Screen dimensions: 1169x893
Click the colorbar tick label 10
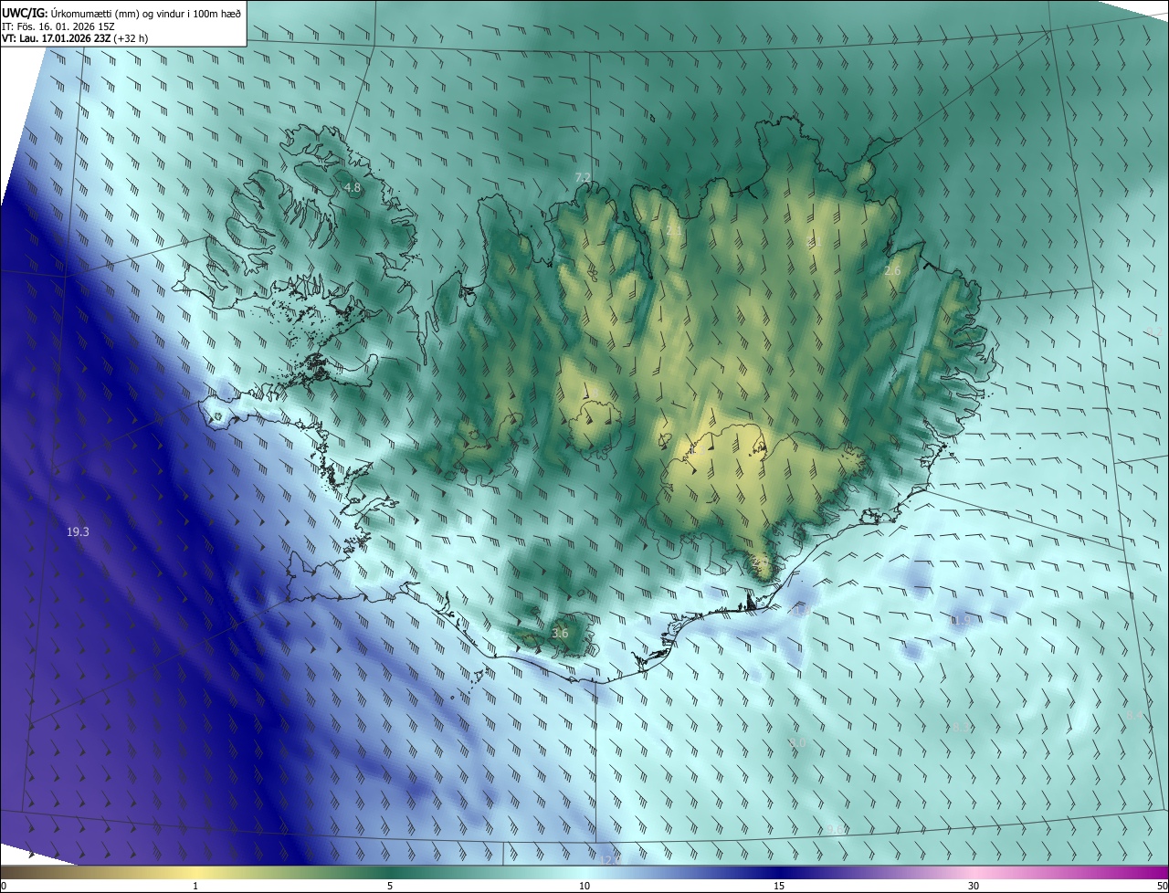584,887
